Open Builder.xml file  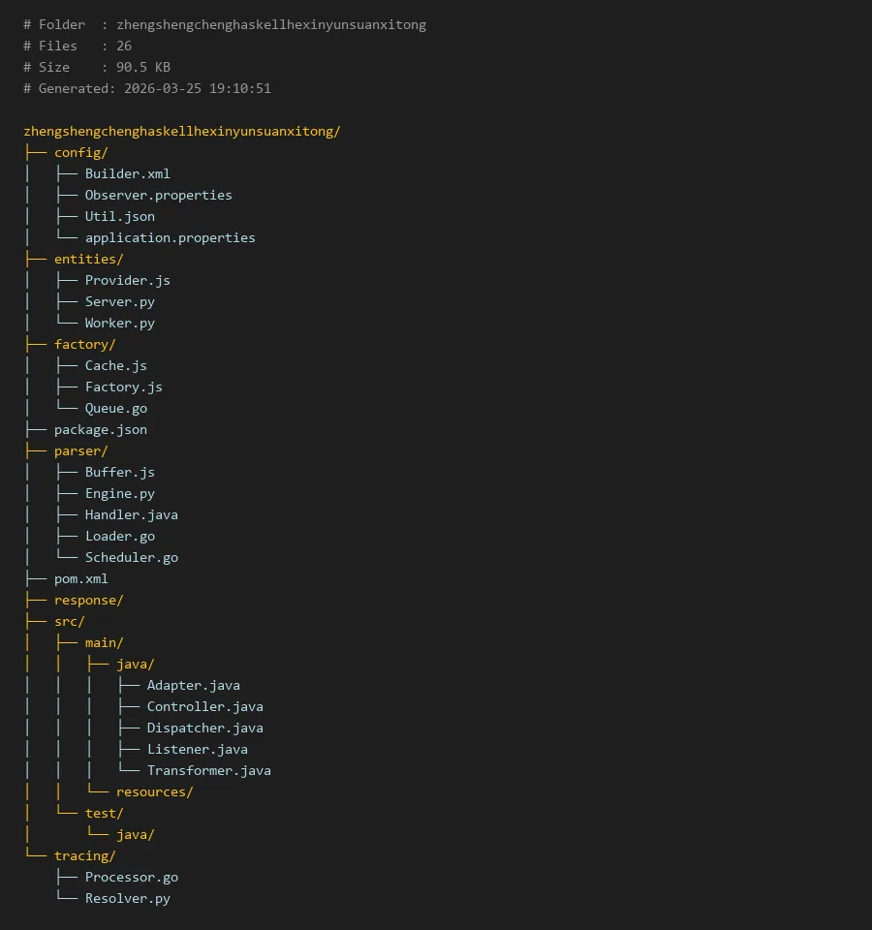(x=127, y=173)
